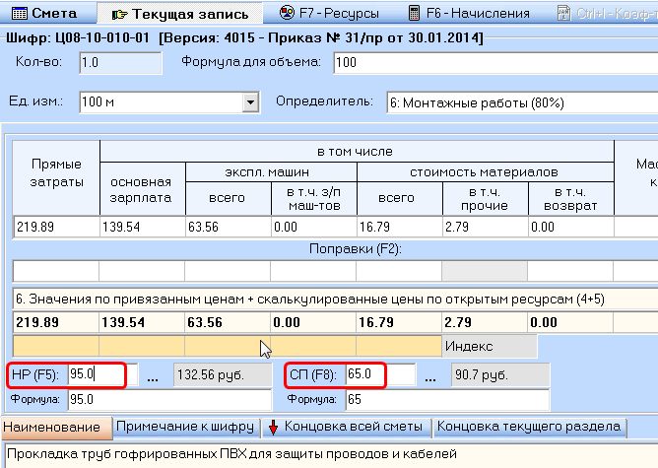This screenshot has height=468, width=658.
Task: Click Формула для объема input field
Action: [495, 62]
